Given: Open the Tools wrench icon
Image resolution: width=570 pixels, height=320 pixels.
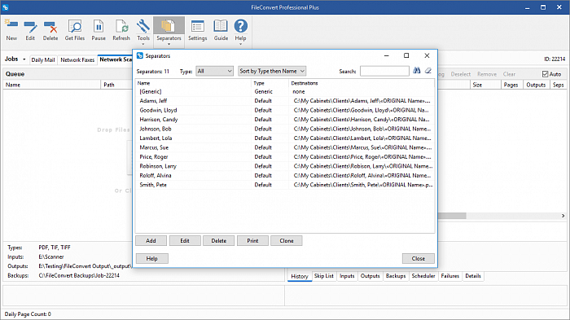Looking at the screenshot, I should [143, 26].
